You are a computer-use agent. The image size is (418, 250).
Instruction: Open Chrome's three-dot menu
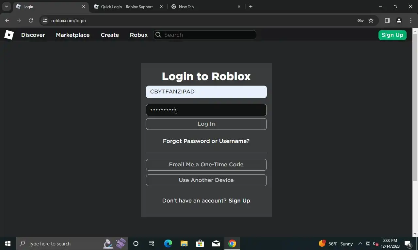pos(411,21)
